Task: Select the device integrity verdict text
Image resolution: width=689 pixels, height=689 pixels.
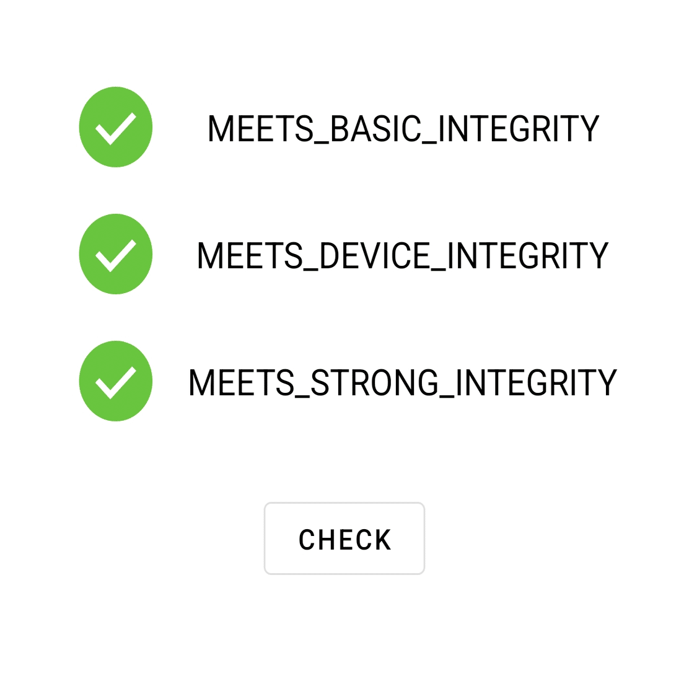Action: [403, 256]
